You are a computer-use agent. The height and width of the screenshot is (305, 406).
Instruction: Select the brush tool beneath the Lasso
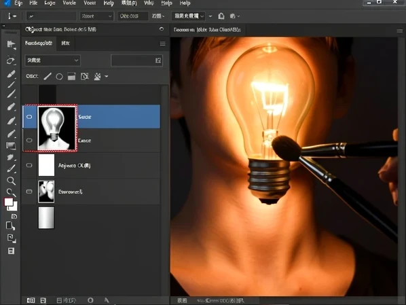click(x=11, y=74)
